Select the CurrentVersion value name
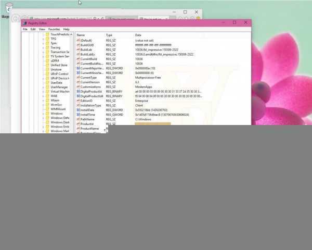 [90, 82]
